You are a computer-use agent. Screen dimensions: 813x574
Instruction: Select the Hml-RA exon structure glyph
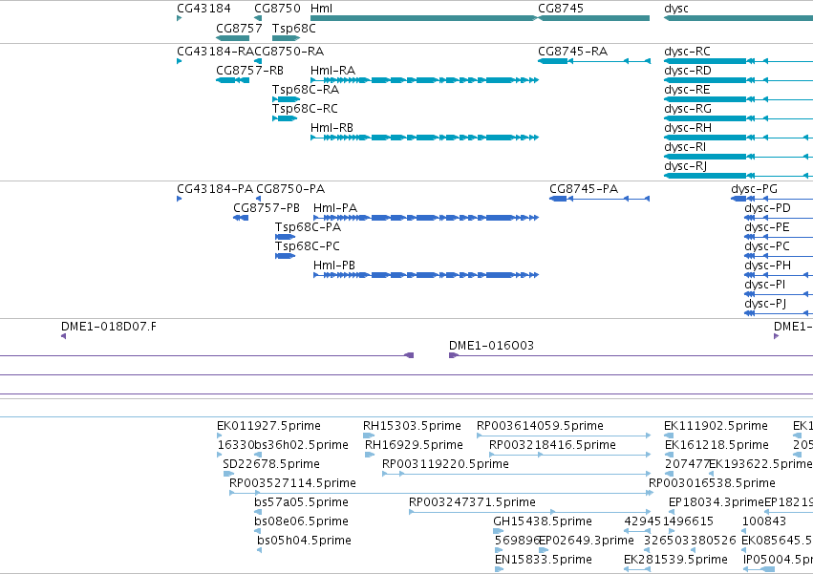[424, 80]
